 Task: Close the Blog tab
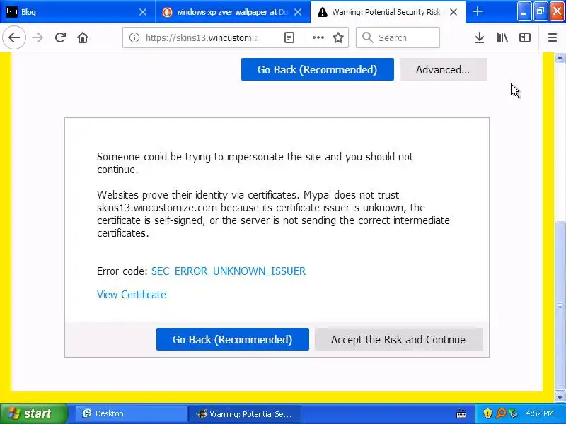tap(143, 12)
